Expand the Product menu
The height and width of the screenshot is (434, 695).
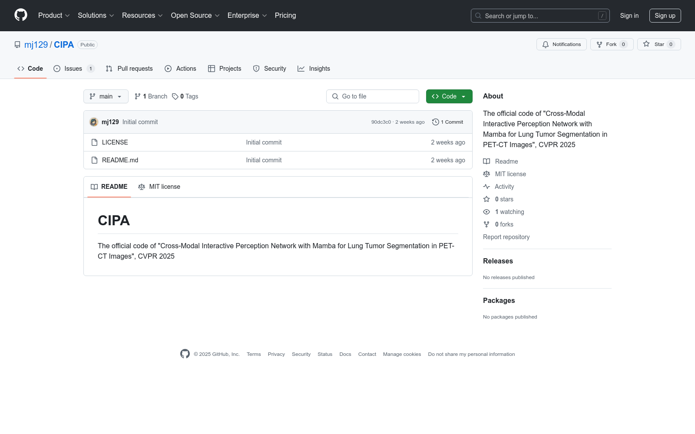click(x=54, y=15)
